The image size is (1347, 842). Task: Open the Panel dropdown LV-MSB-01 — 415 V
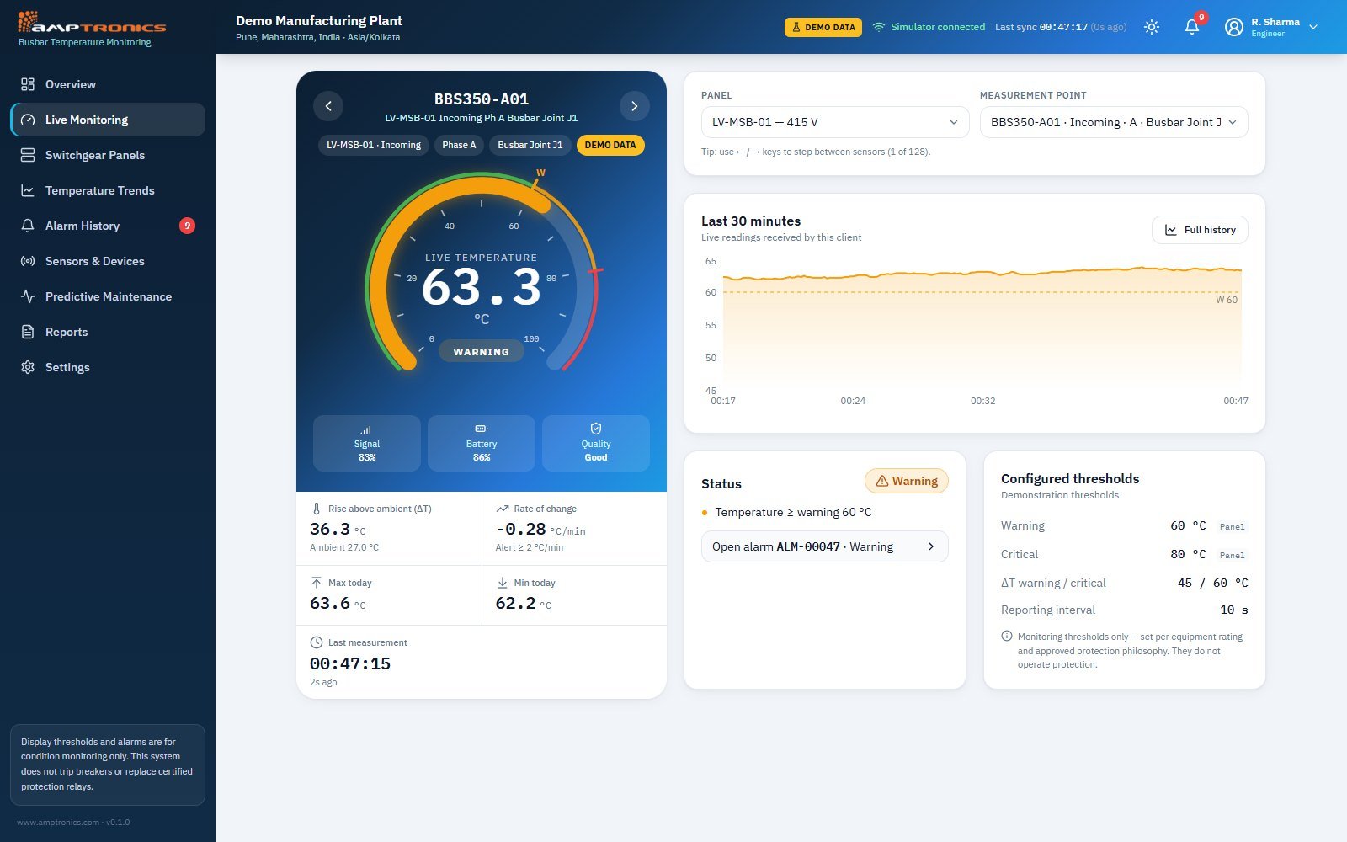[835, 122]
